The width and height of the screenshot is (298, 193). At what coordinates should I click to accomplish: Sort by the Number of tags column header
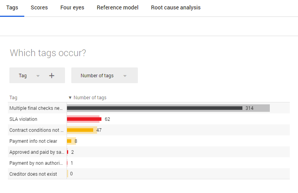tap(90, 98)
